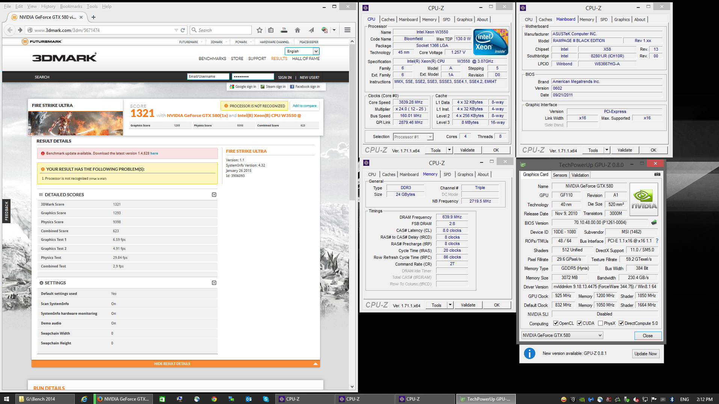Image resolution: width=719 pixels, height=404 pixels.
Task: Open the Firefox History menu
Action: pyautogui.click(x=48, y=6)
